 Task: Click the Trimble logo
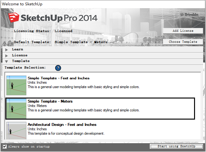[x=189, y=14]
